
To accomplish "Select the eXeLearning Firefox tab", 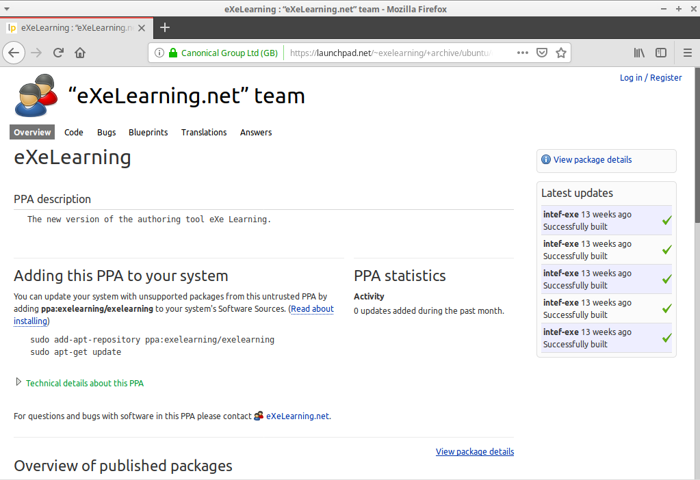I will point(77,27).
